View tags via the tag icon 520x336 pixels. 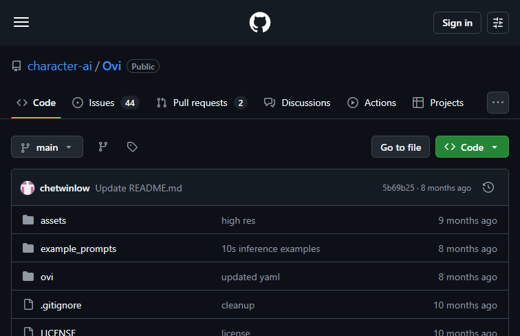click(x=132, y=147)
